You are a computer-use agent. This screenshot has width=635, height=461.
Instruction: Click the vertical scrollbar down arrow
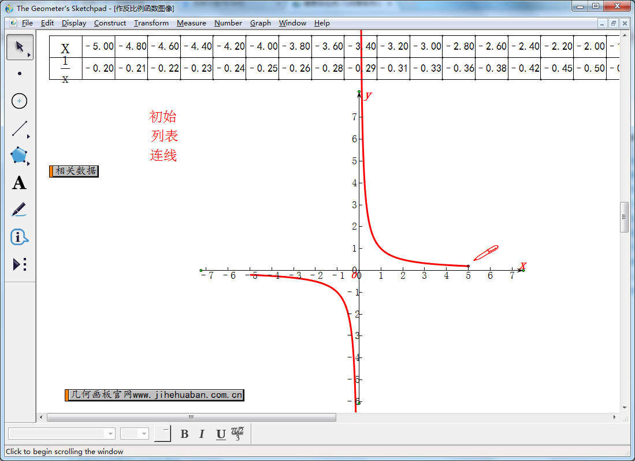tap(624, 408)
